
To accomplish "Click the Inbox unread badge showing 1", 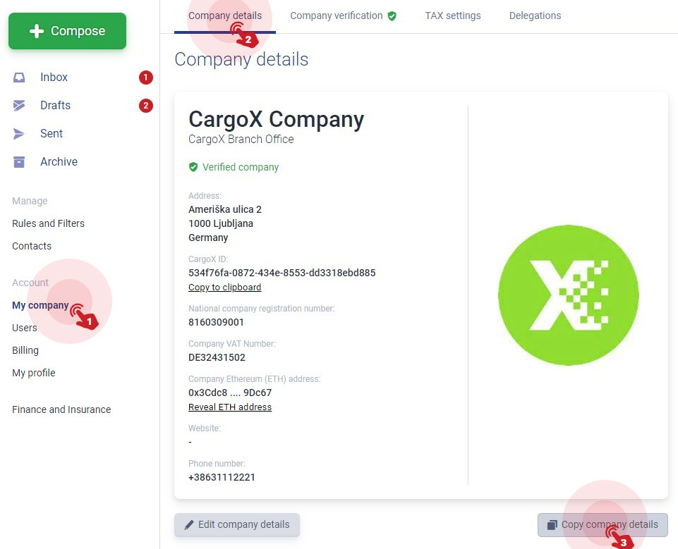I will 146,78.
